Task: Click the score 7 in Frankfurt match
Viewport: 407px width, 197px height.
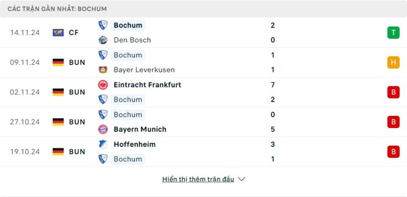Action: (x=273, y=85)
